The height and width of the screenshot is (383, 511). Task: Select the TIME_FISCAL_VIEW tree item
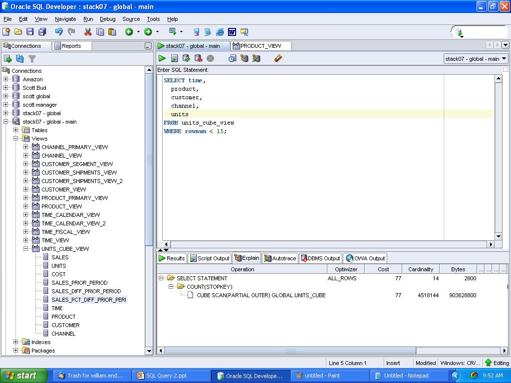65,232
